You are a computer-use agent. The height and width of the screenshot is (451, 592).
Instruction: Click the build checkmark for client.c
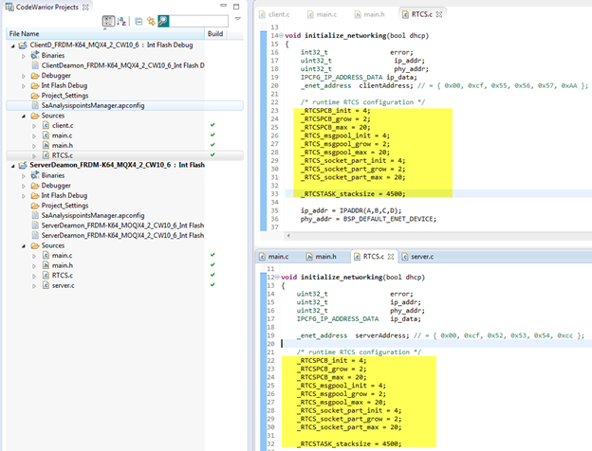pyautogui.click(x=213, y=124)
